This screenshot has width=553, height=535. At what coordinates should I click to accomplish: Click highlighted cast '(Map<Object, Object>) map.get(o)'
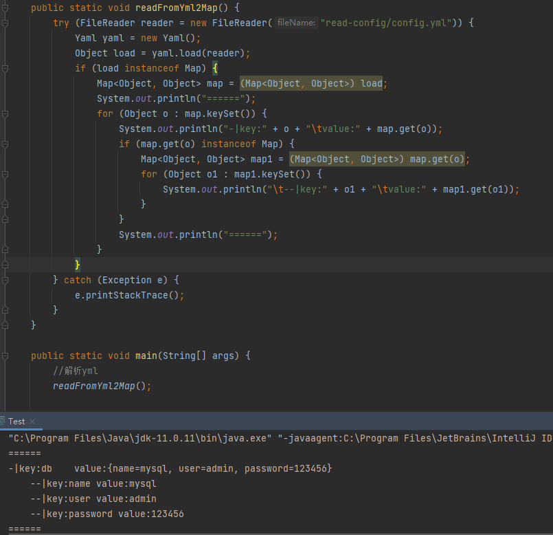[x=377, y=160]
